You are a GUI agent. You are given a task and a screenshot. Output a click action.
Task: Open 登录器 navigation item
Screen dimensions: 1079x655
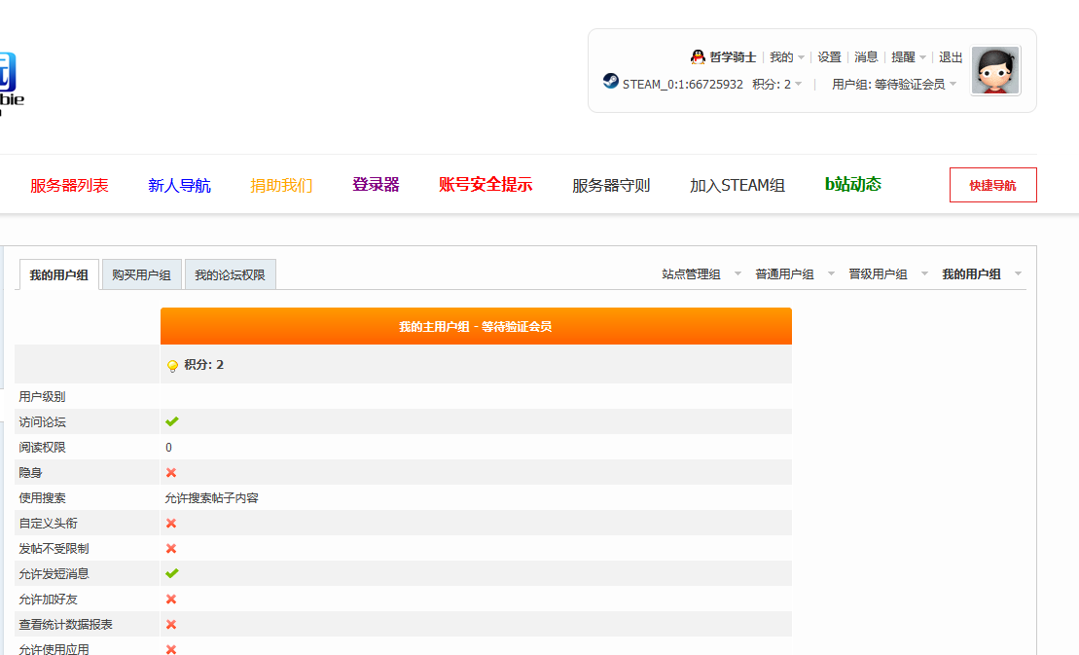[376, 184]
